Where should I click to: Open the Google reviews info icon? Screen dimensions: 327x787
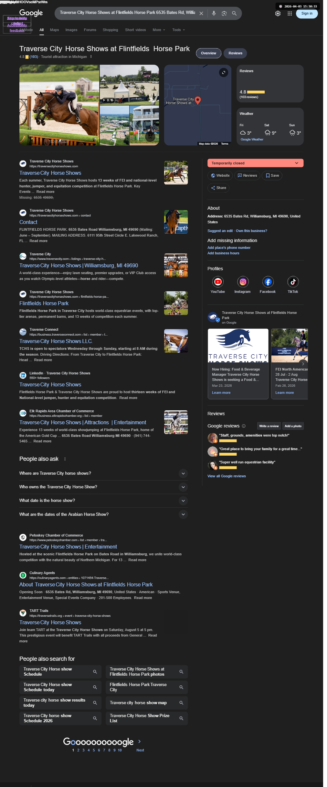coord(244,426)
